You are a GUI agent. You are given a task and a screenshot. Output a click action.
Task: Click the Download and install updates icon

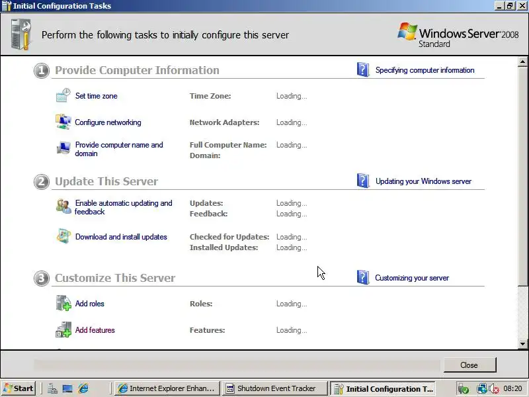pyautogui.click(x=63, y=236)
